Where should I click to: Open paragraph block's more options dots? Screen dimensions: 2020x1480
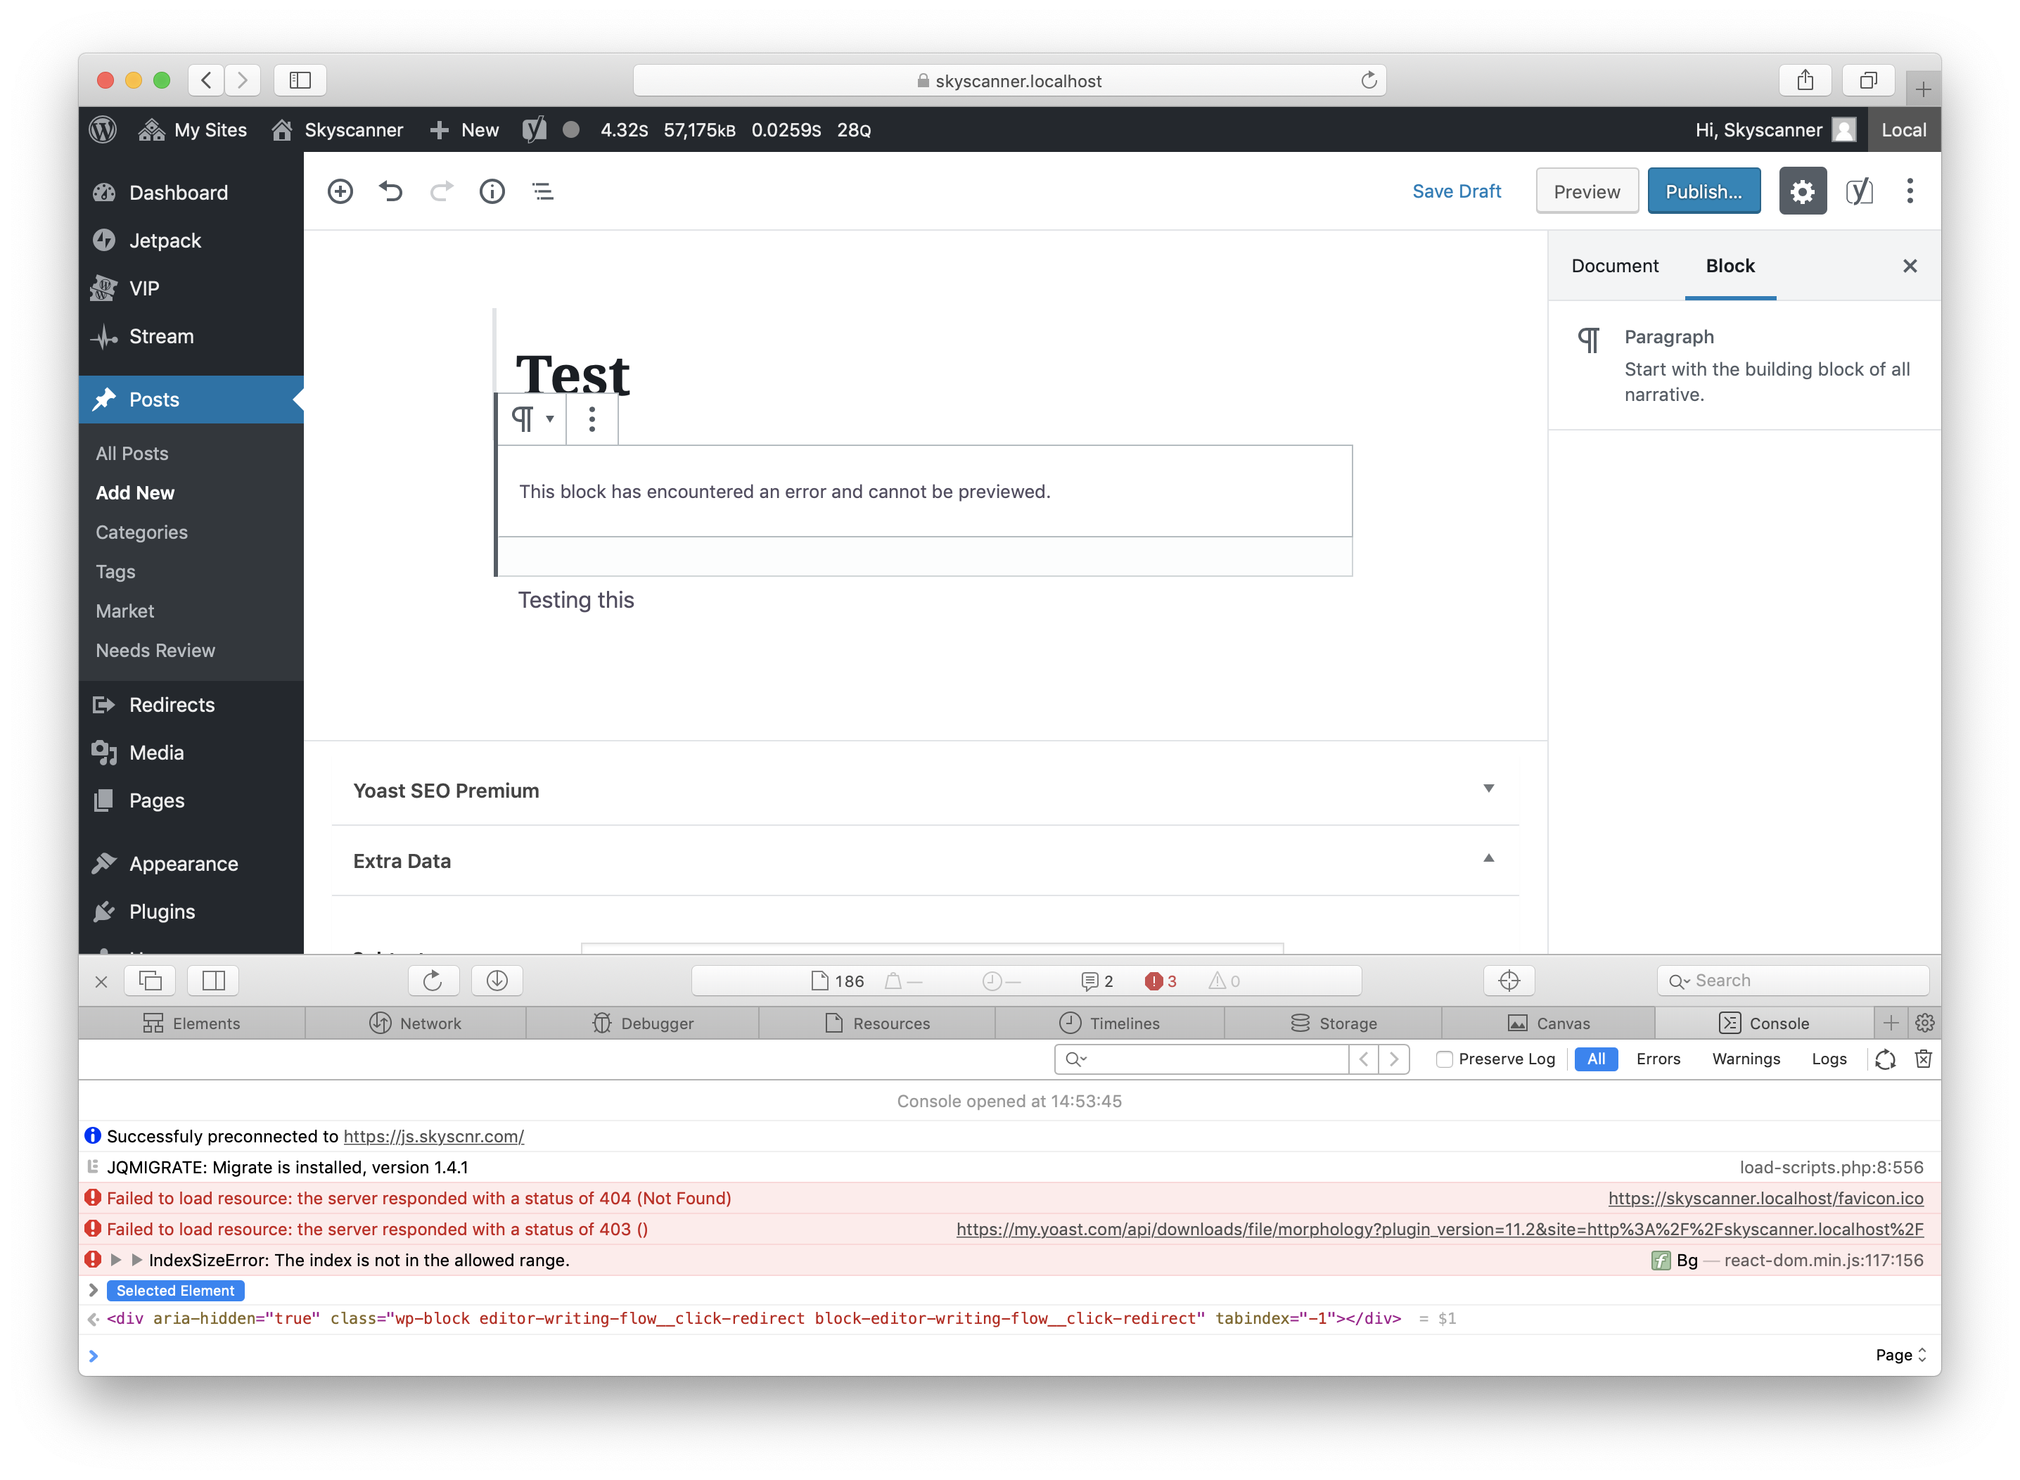click(592, 419)
